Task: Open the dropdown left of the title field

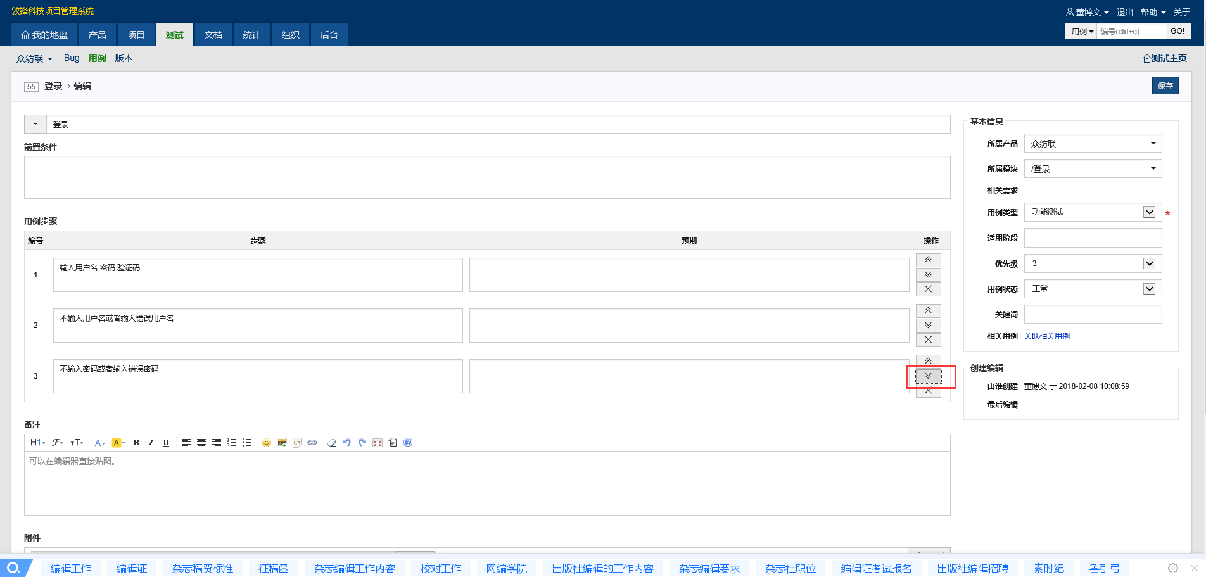Action: (35, 124)
